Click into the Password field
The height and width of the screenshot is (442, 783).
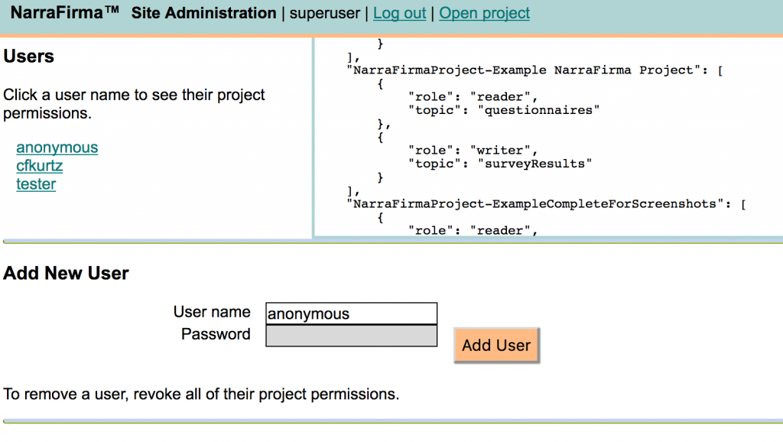351,336
